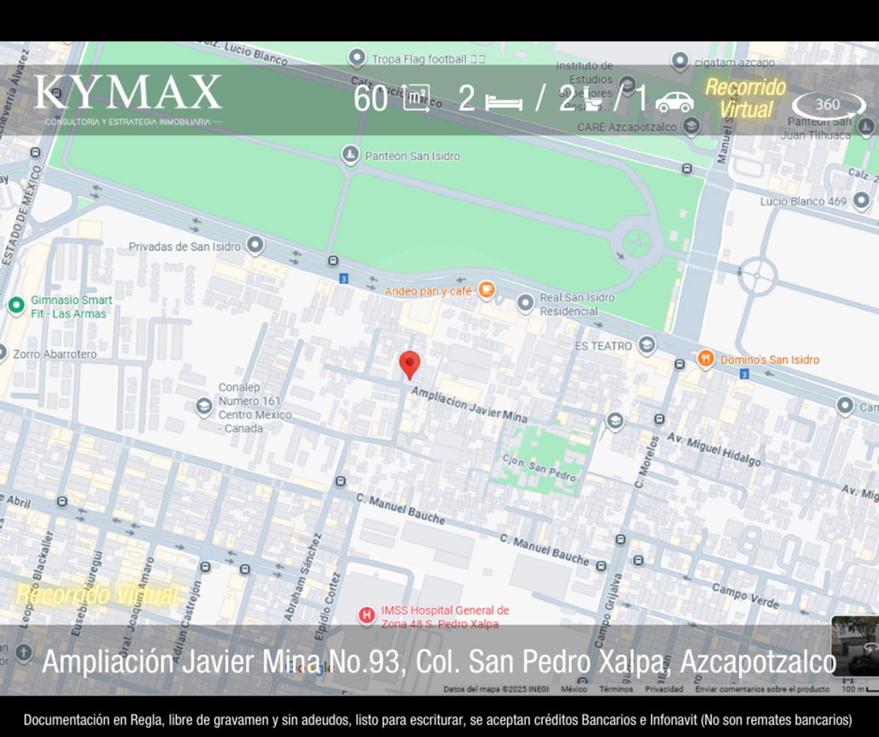Image resolution: width=879 pixels, height=737 pixels.
Task: Click the bus stop beside Av. Miguel Hidalgo label
Action: pos(659,419)
